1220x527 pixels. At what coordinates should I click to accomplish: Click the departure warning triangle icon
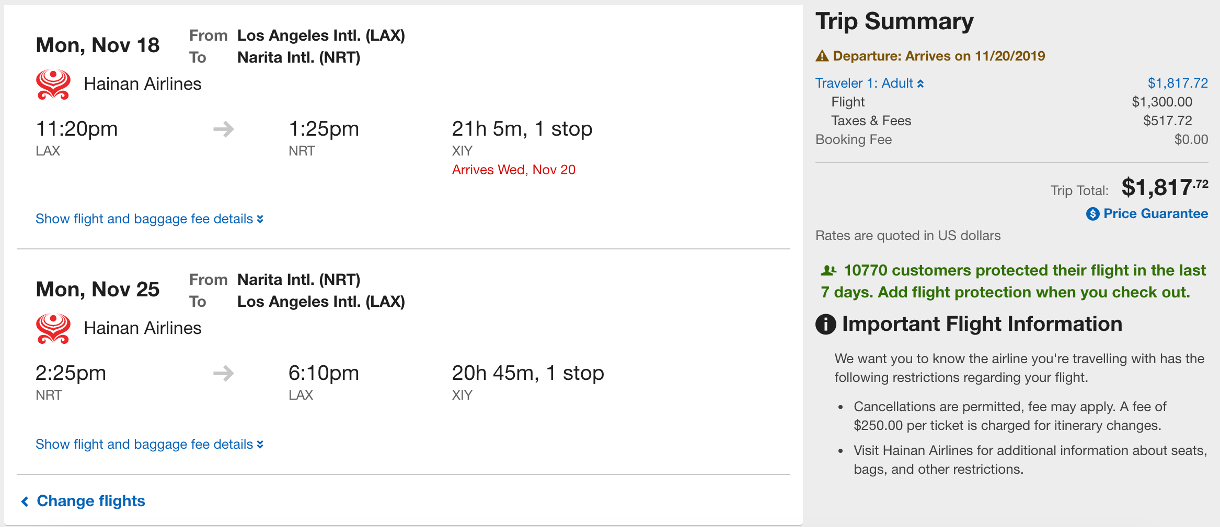coord(822,56)
